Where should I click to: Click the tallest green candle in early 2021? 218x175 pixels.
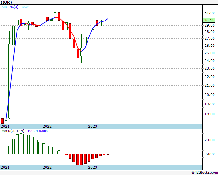click(x=10, y=81)
